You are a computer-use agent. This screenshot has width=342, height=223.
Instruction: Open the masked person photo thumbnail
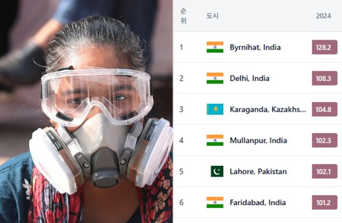pyautogui.click(x=87, y=111)
